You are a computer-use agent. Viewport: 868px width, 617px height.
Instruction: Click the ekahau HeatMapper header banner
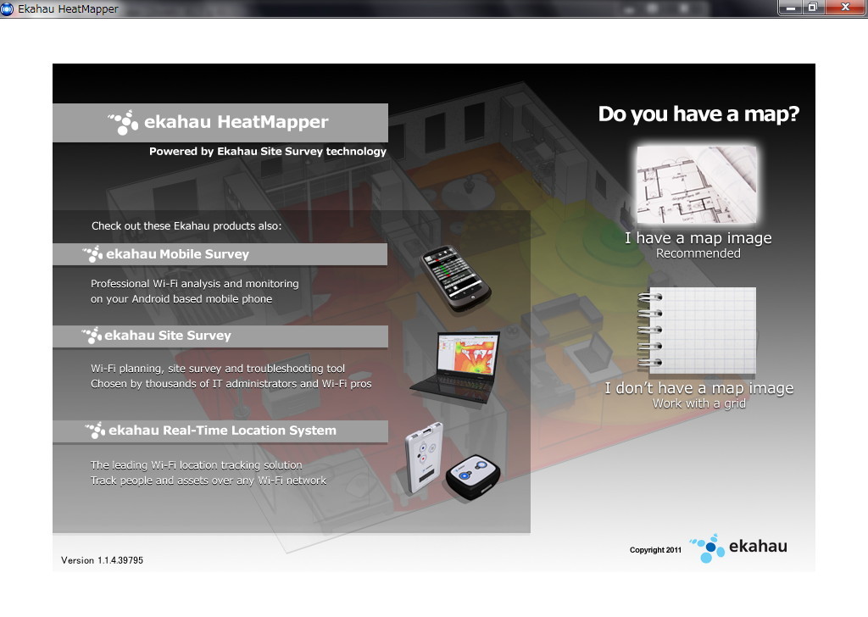point(220,122)
